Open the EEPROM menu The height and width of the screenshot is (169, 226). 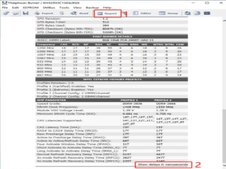pos(31,8)
